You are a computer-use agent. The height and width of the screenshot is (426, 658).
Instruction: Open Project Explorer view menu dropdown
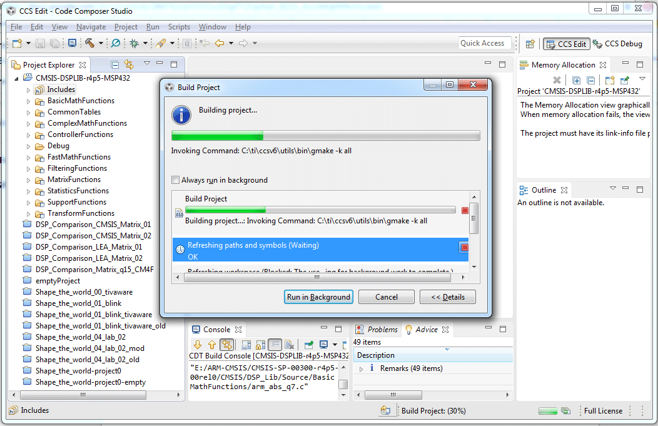click(x=147, y=64)
